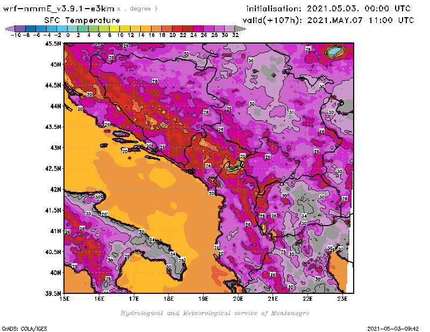This screenshot has height=332, width=430.
Task: Click the legend swatch between -10 and -8
Action: (x=20, y=28)
